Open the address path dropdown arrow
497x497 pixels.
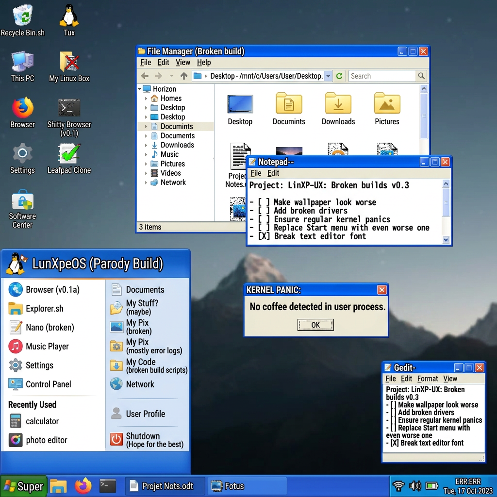point(329,76)
